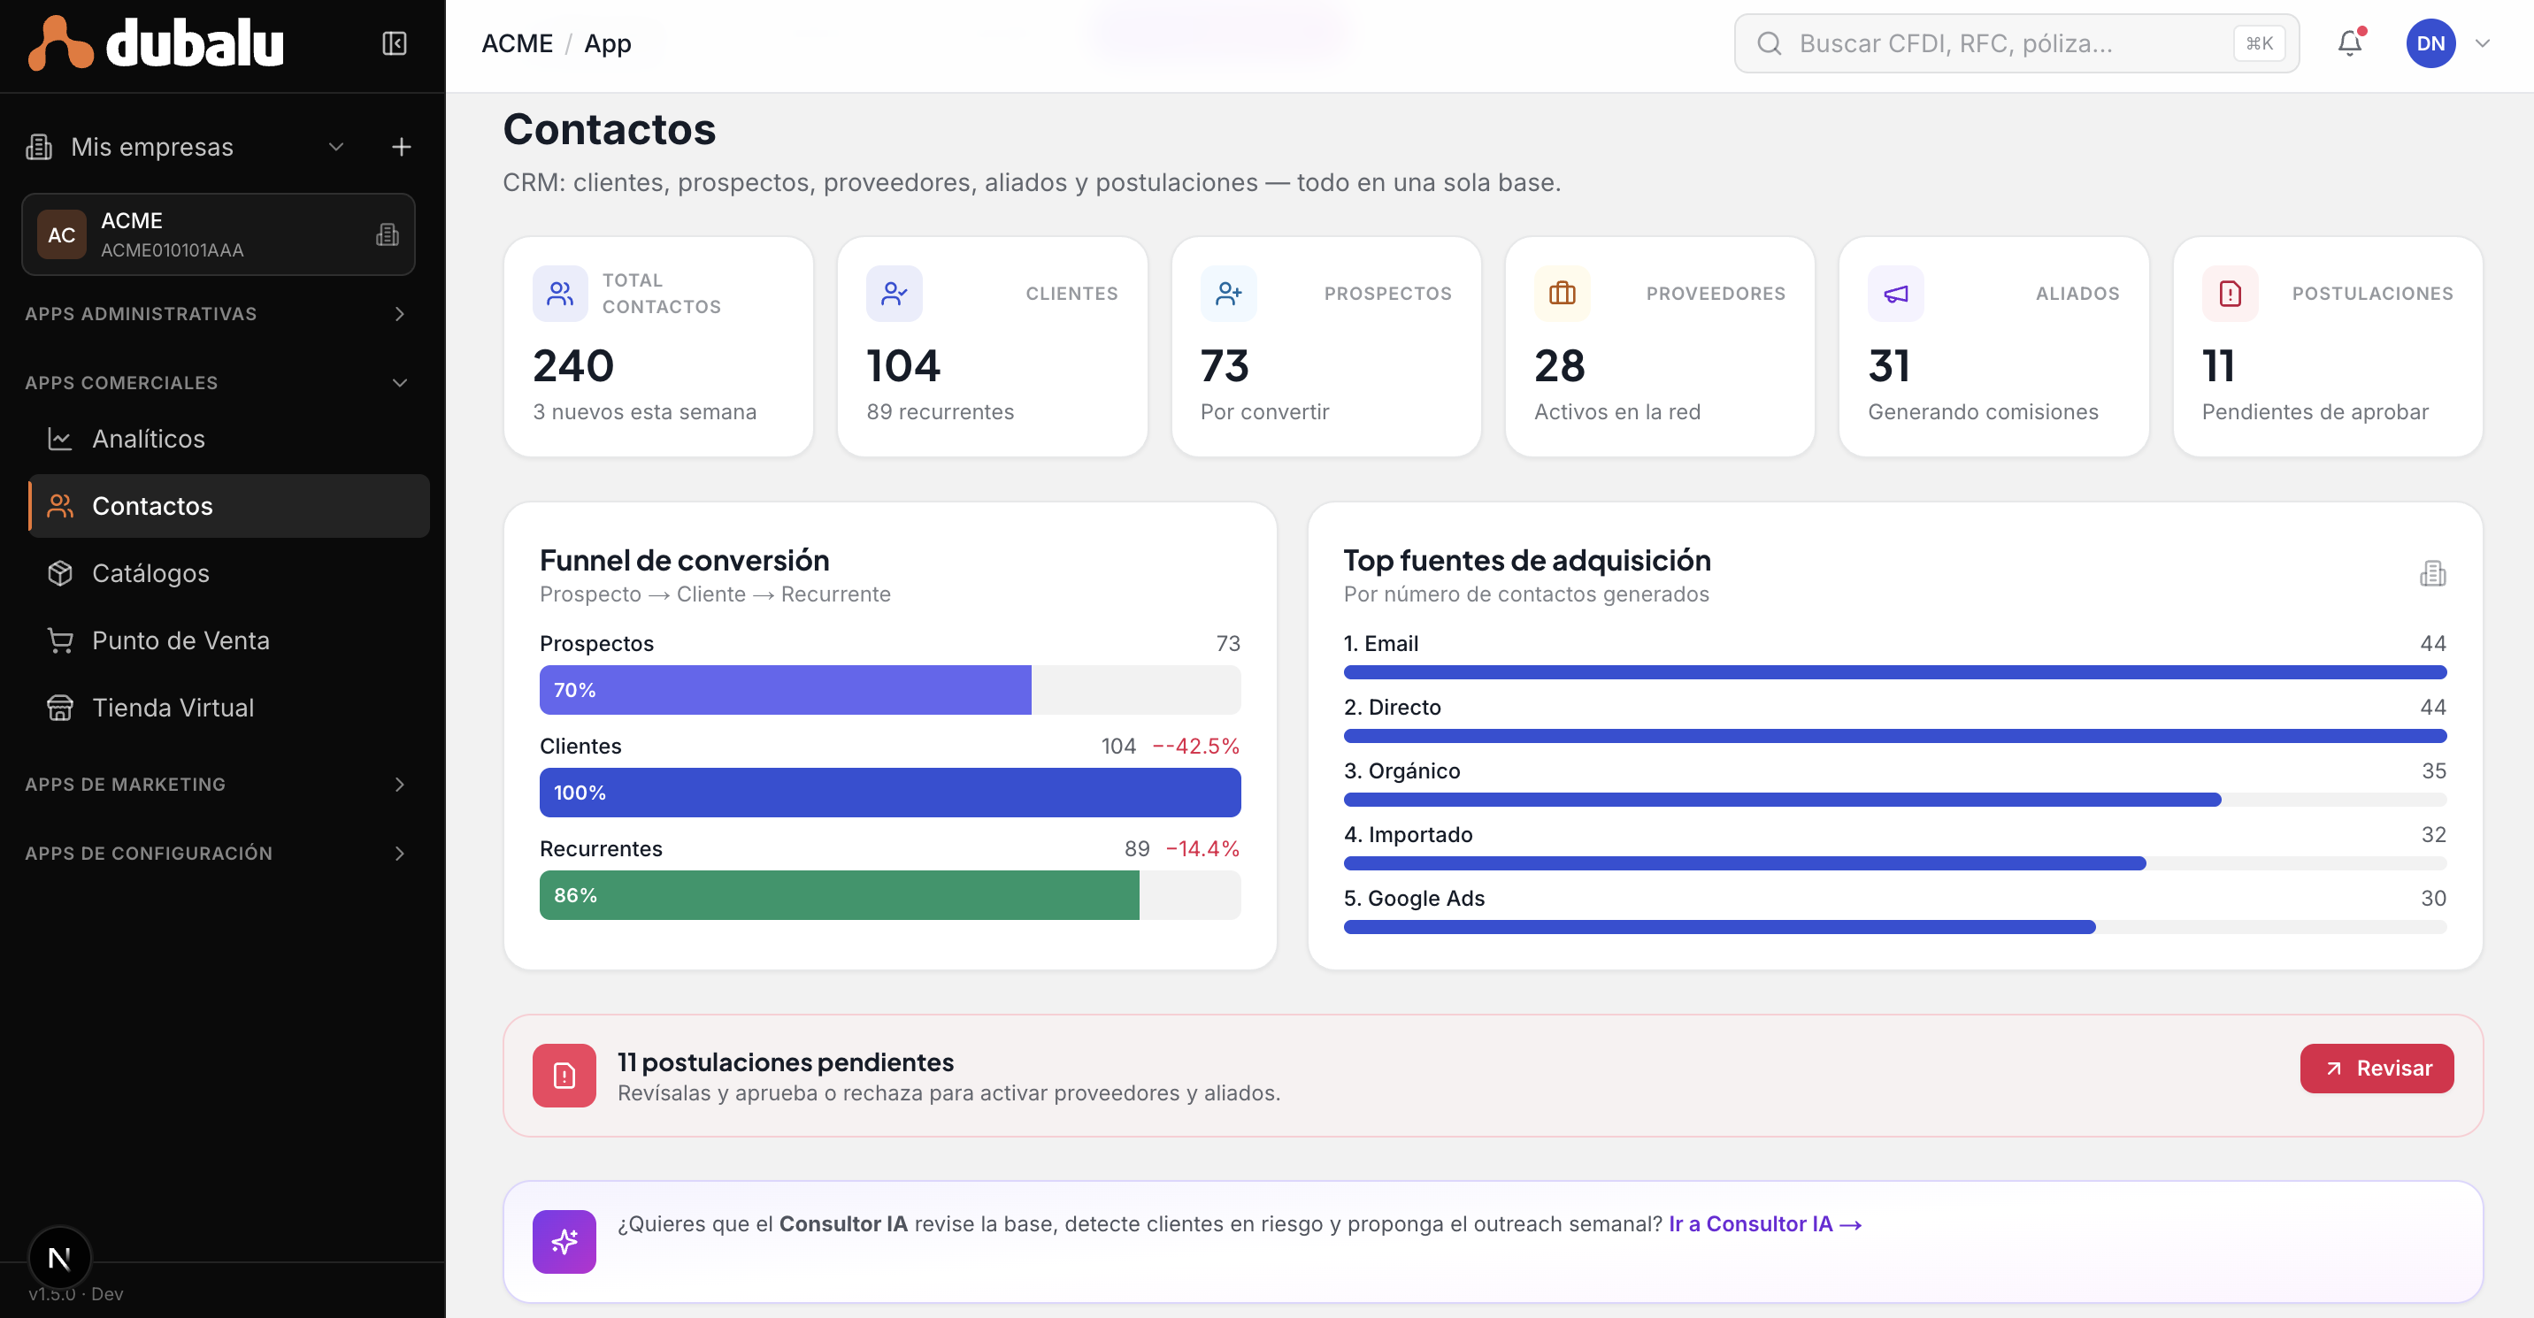Click the Prospectos card icon
The height and width of the screenshot is (1318, 2534).
(x=1229, y=293)
